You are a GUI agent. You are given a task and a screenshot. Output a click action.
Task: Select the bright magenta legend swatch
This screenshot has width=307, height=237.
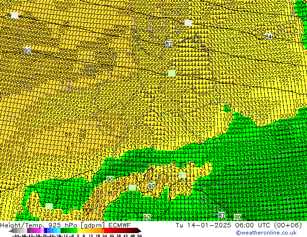[x=39, y=231]
